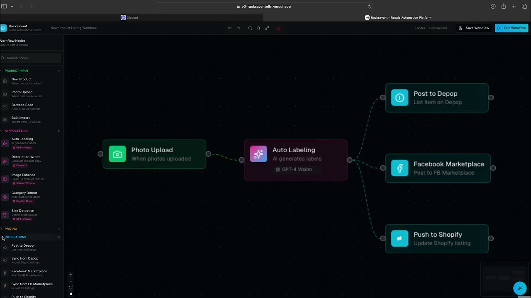Delete the selected node with the red trash icon
Viewport: 531px width, 298px height.
279,28
